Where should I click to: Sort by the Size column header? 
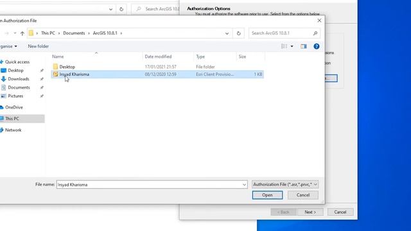pyautogui.click(x=250, y=56)
